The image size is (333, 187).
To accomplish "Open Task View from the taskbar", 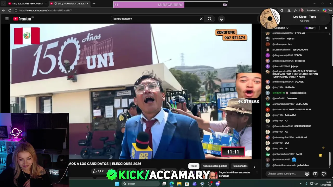I will 164,184.
